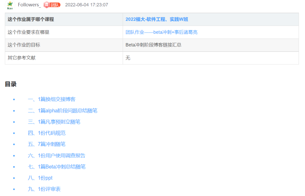Select the 这个作业属于哪个课程 header cell
This screenshot has width=305, height=196.
[x=64, y=19]
